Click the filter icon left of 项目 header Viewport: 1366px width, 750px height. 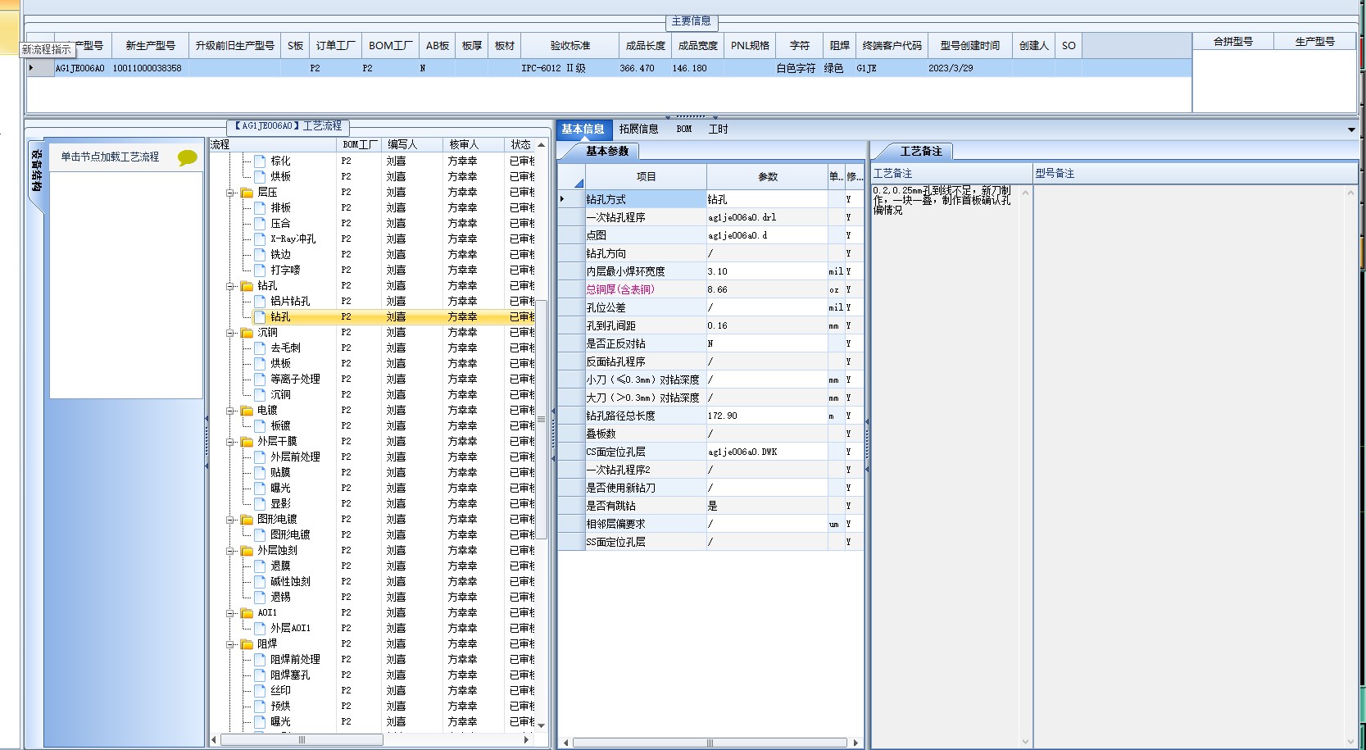click(579, 183)
